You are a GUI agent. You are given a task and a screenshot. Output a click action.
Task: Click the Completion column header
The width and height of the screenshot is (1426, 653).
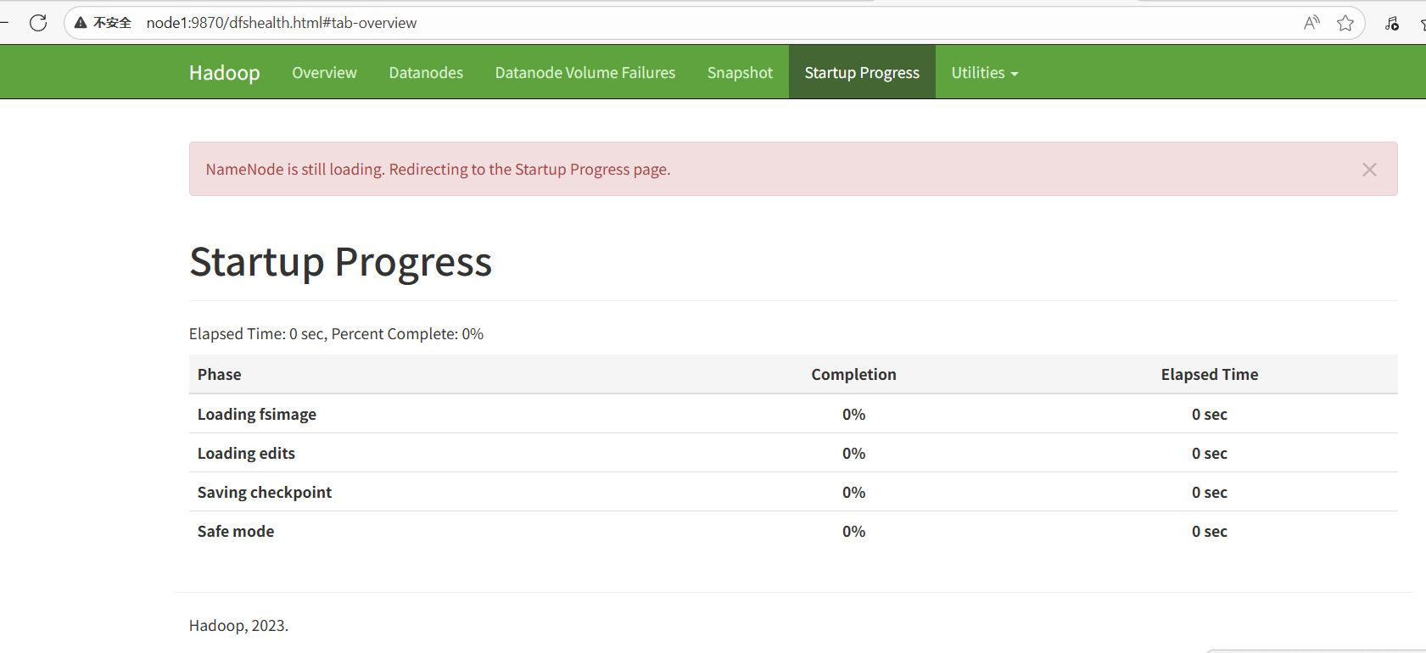click(x=853, y=375)
